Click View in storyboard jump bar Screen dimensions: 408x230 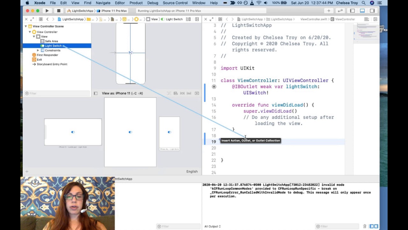pyautogui.click(x=152, y=19)
